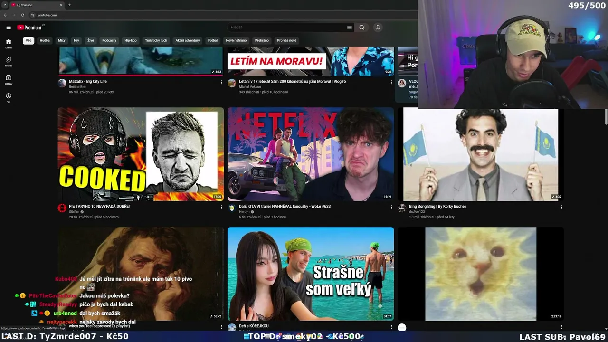Open Další GTA VI trailer video title
This screenshot has width=608, height=342.
tap(285, 207)
